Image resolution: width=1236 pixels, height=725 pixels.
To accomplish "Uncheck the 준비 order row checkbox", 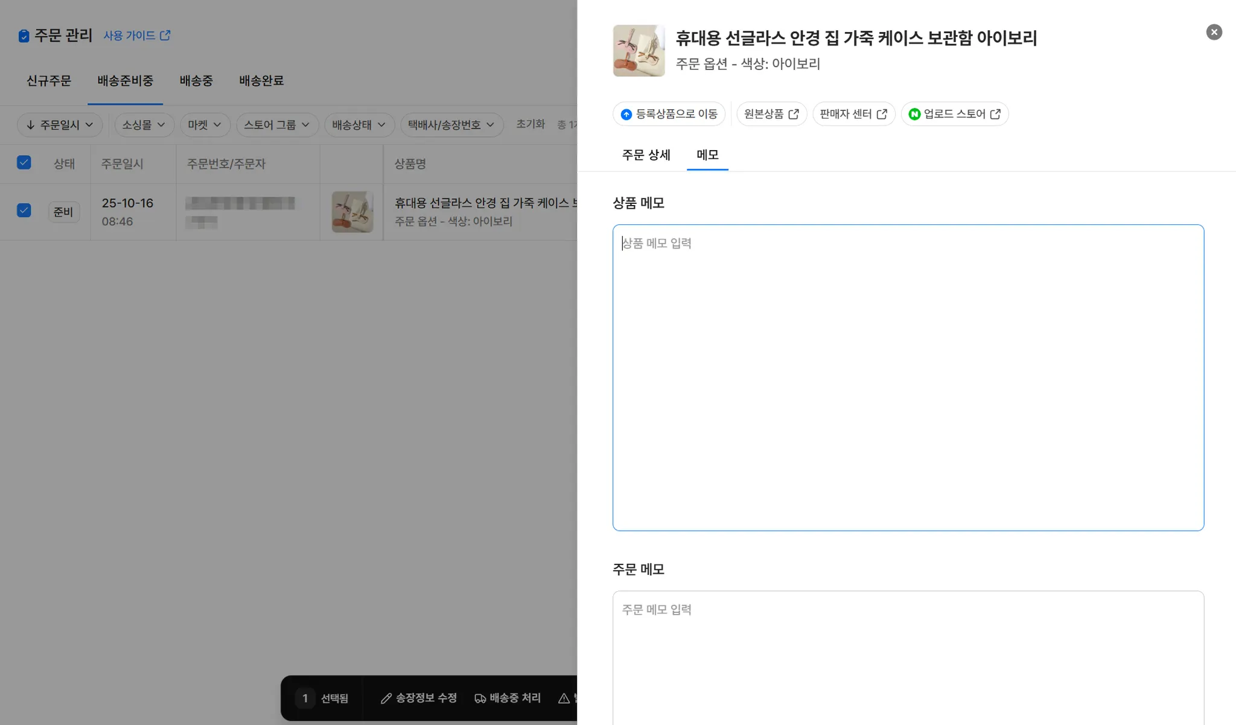I will [x=24, y=211].
